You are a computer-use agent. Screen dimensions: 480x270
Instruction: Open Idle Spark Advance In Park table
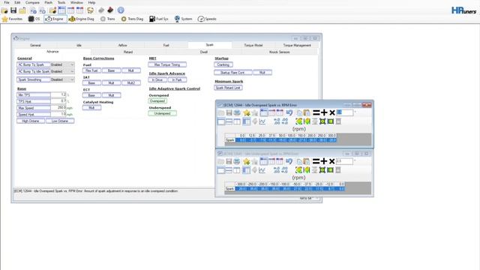click(177, 80)
